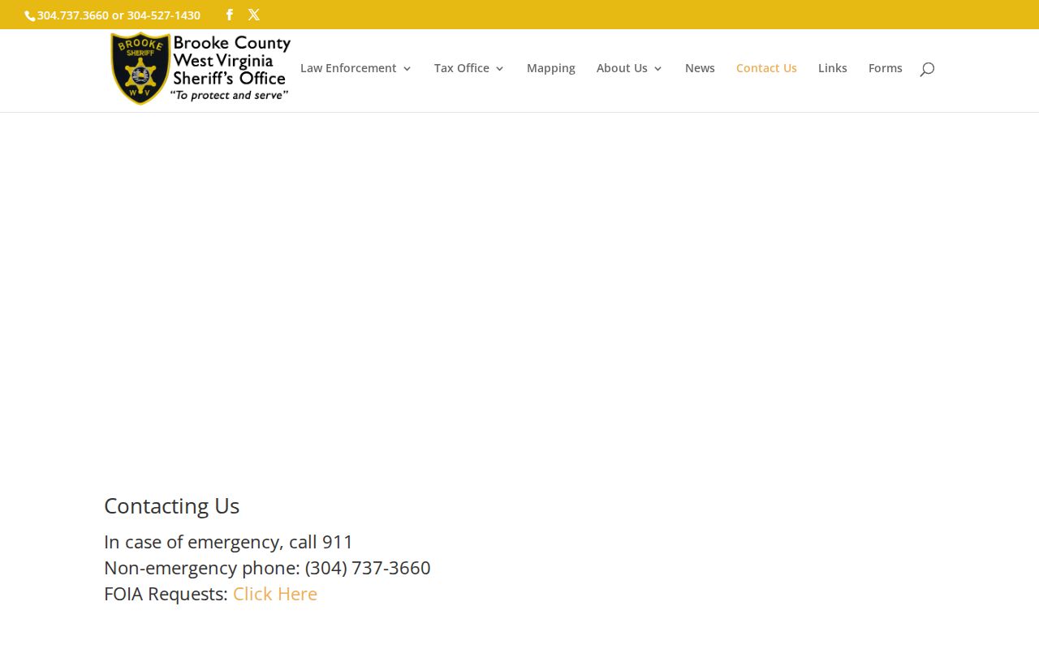1039x649 pixels.
Task: Open the Facebook page icon
Action: pyautogui.click(x=230, y=15)
